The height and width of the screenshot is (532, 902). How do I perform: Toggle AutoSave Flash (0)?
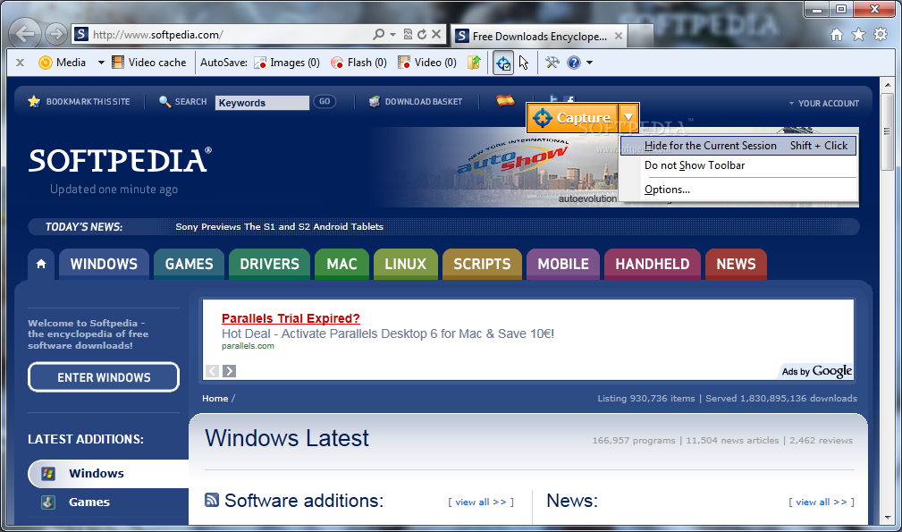point(359,62)
